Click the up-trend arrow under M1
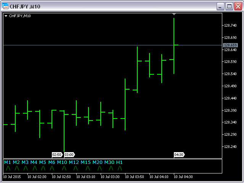244x183 pixels. (8, 168)
